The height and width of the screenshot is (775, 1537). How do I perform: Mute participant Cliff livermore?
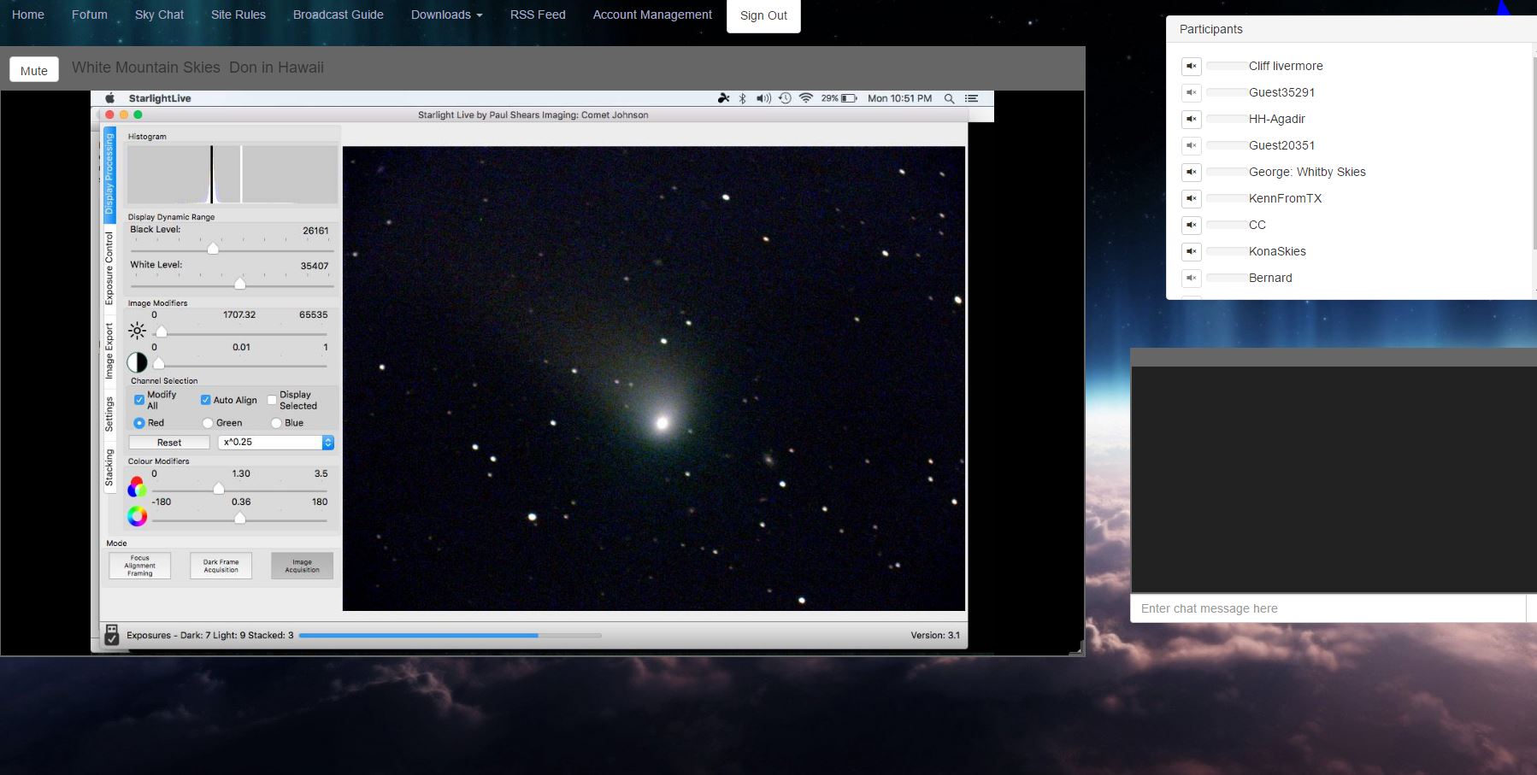coord(1192,66)
